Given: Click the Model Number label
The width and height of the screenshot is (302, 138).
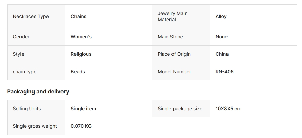Looking at the screenshot, I should [x=174, y=72].
